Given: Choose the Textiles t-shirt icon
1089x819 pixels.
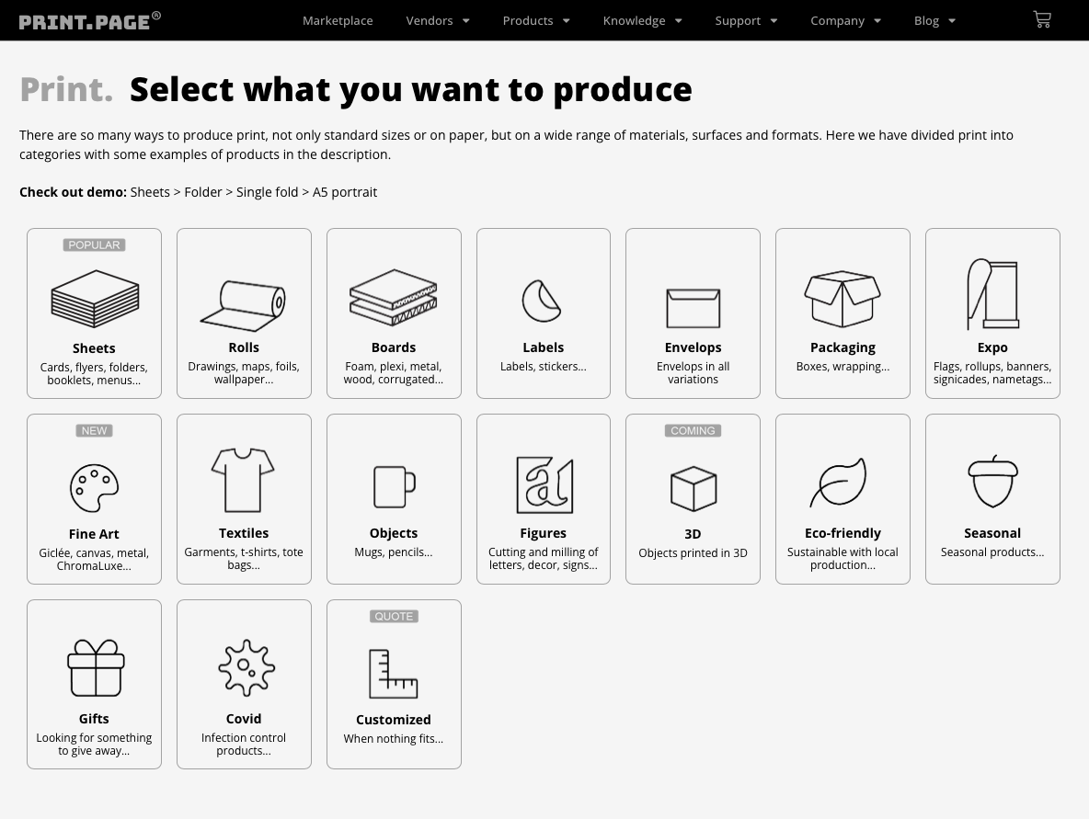Looking at the screenshot, I should tap(244, 480).
